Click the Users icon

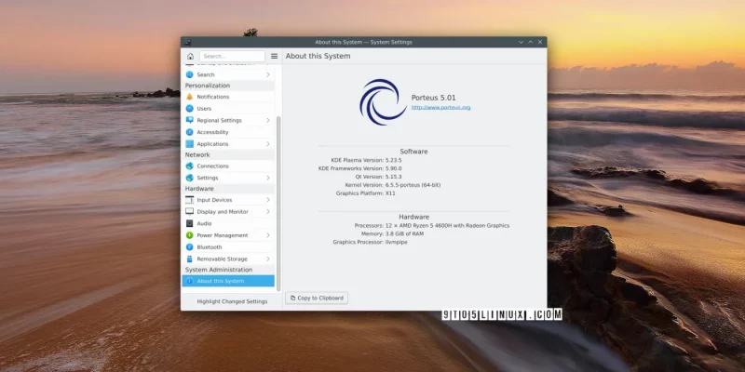coord(190,108)
